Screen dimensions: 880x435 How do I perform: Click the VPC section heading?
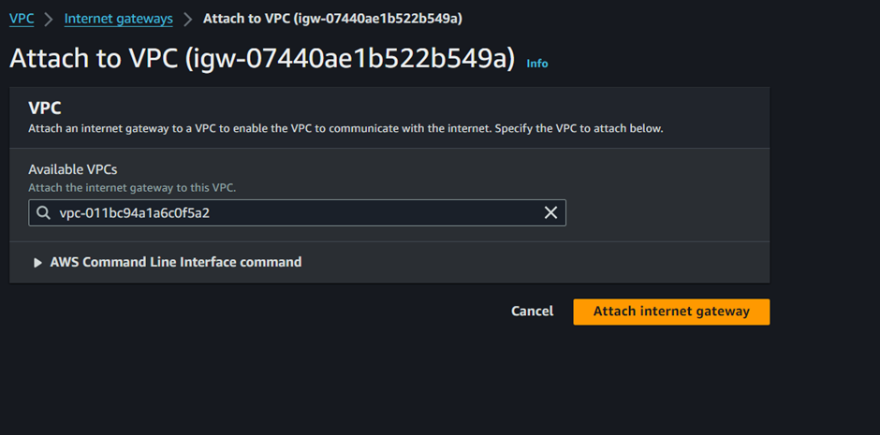pos(44,109)
